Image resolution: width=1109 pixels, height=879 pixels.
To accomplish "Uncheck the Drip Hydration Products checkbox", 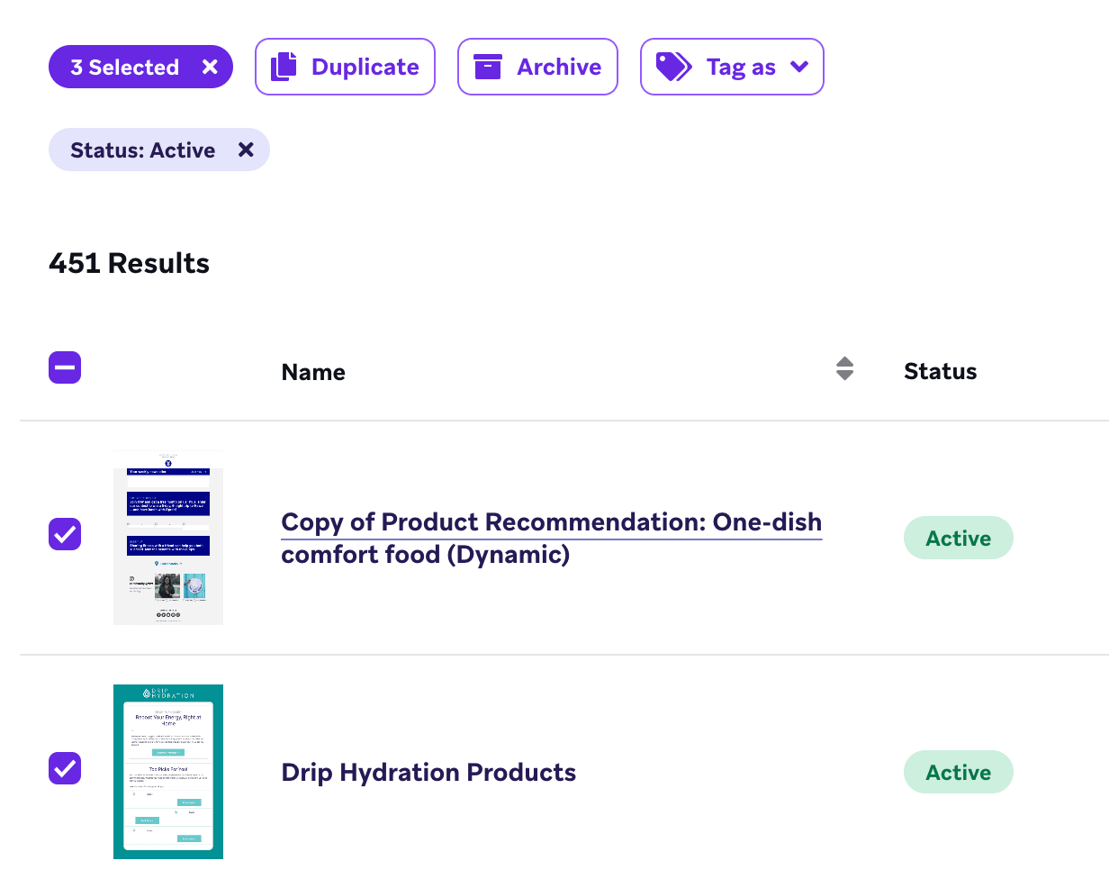I will pyautogui.click(x=65, y=768).
